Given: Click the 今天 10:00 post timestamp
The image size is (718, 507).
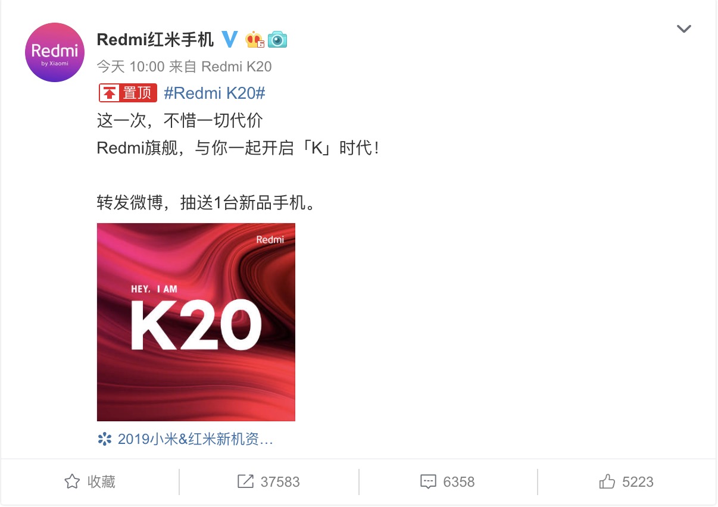Looking at the screenshot, I should (x=130, y=66).
